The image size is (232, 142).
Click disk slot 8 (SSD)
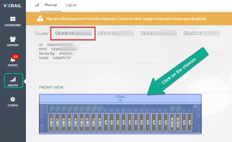pos(99,122)
